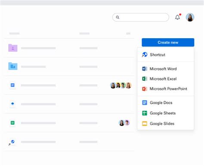
Task: Open the purple shared folder
Action: (13, 48)
